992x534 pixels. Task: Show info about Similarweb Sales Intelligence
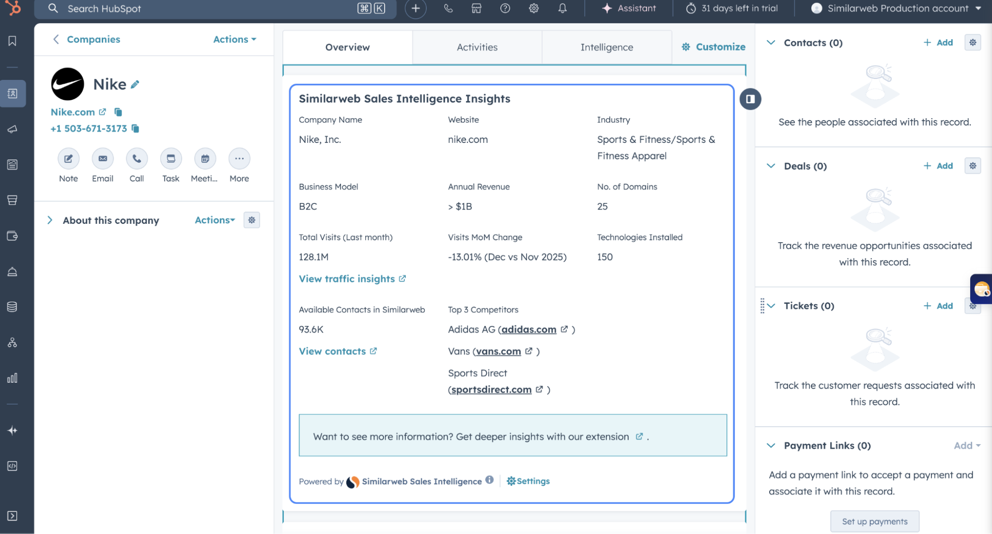point(489,479)
